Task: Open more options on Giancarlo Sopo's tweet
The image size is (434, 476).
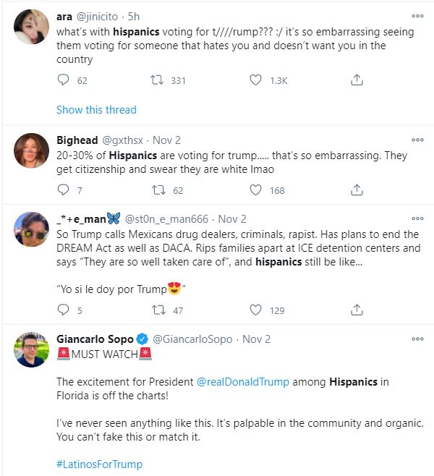Action: click(x=417, y=339)
